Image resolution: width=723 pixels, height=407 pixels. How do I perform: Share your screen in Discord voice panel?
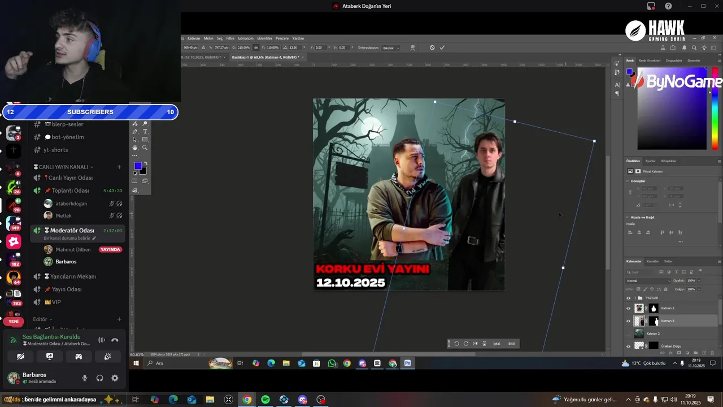pyautogui.click(x=50, y=356)
